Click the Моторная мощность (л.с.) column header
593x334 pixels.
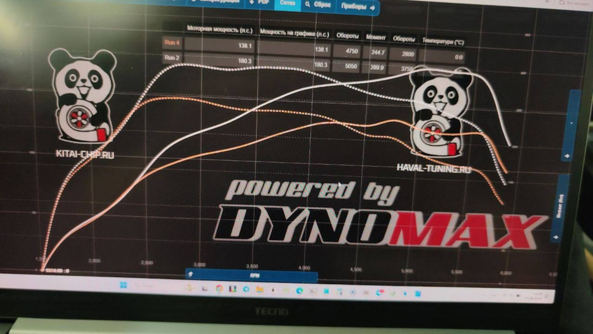219,30
